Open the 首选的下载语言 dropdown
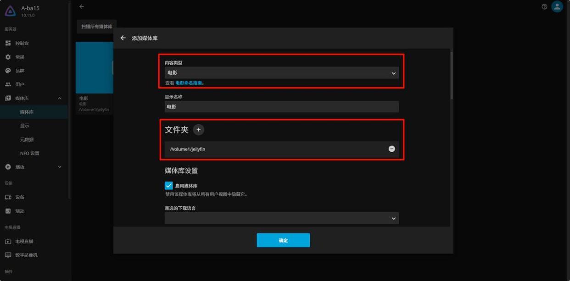Screen dimensions: 570x281 pyautogui.click(x=281, y=219)
